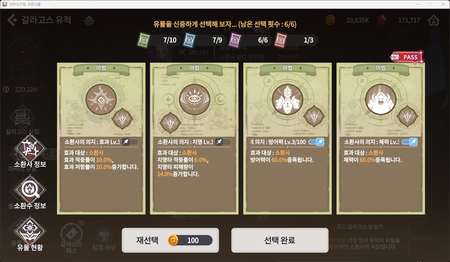The image size is (450, 262).
Task: Disable pin on 방어력 relic card
Action: coord(316,142)
